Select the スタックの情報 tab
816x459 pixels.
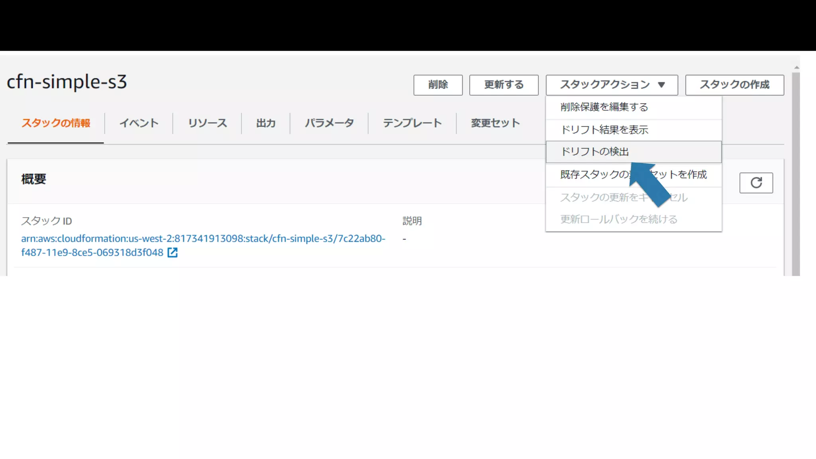point(56,123)
